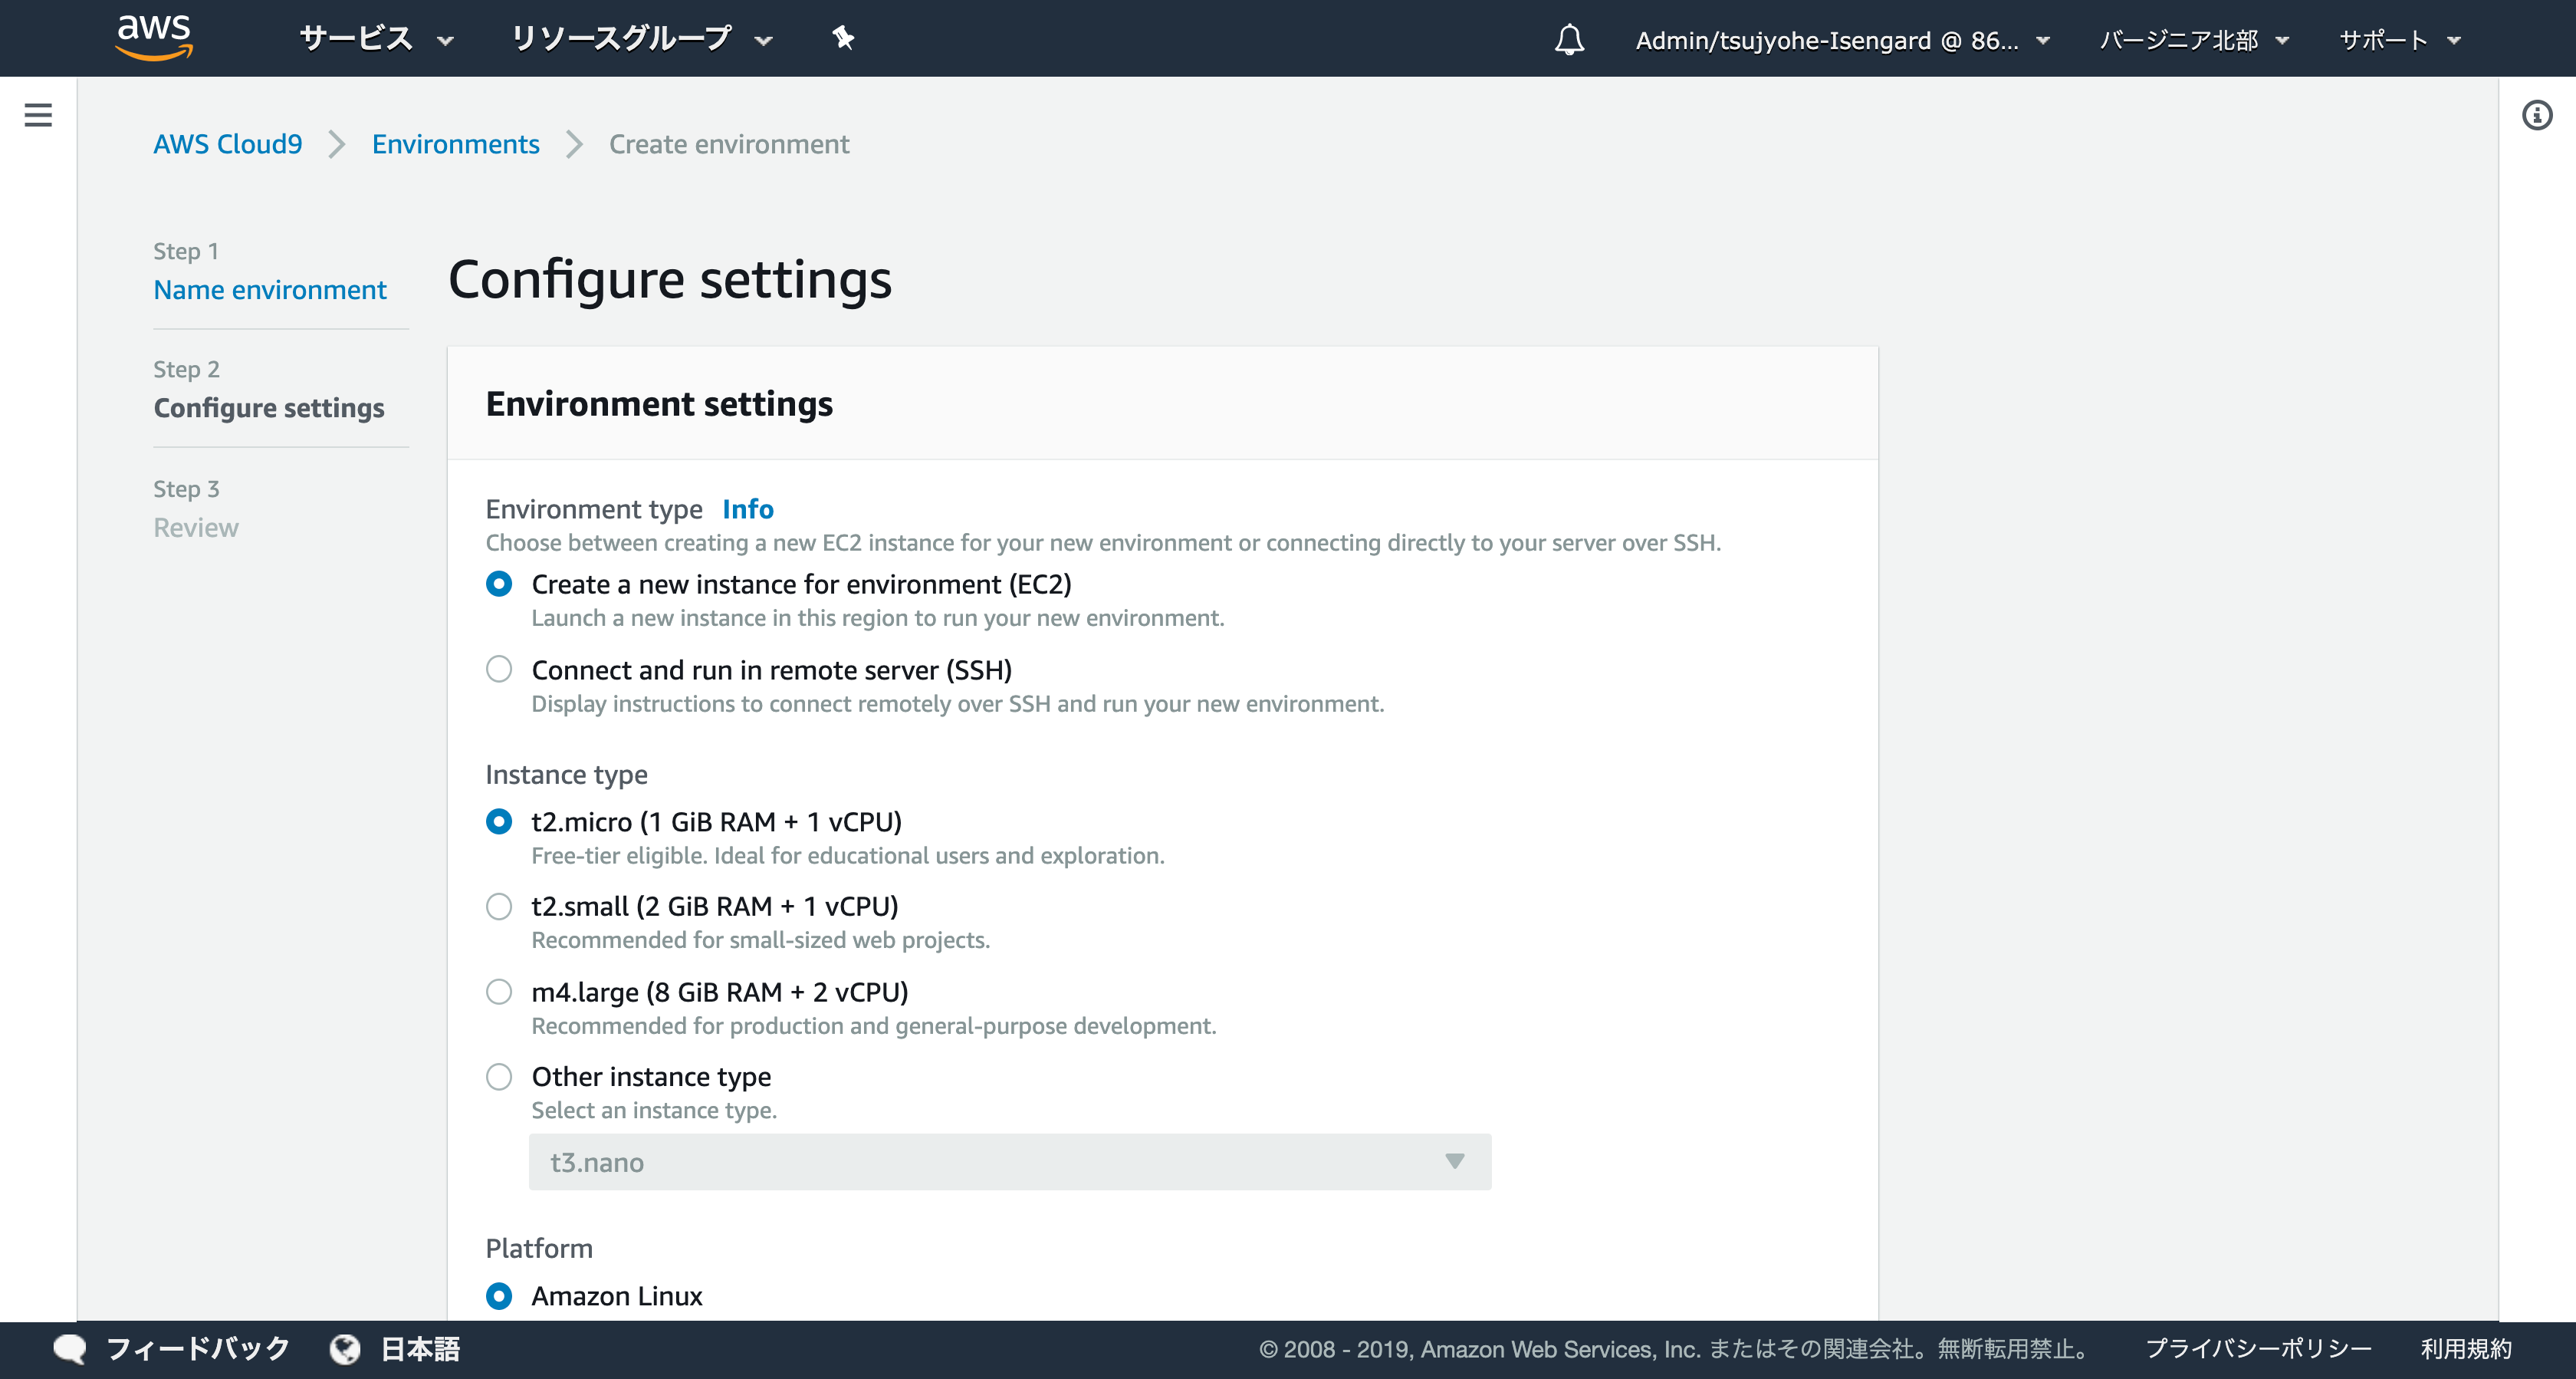The width and height of the screenshot is (2576, 1379).
Task: Open the バージニア北部 region selector
Action: (x=2194, y=40)
